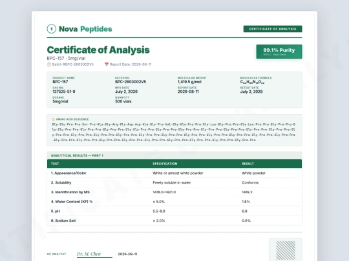349x261 pixels.
Task: Click the Molecular Formula value
Action: pyautogui.click(x=252, y=82)
